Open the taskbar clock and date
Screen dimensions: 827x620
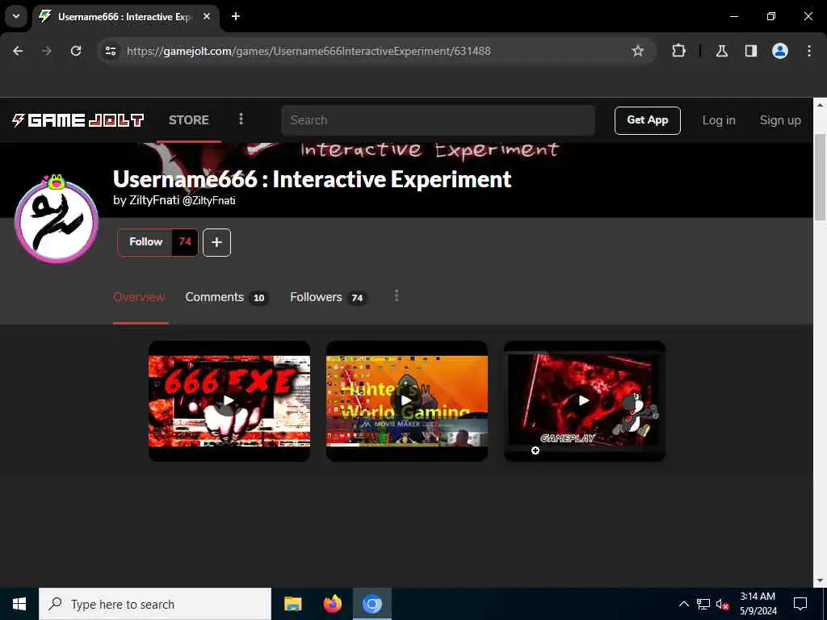coord(758,604)
